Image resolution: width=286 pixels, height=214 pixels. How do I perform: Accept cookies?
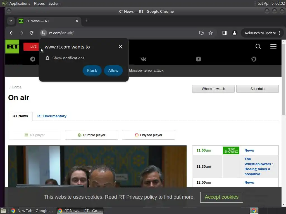(221, 197)
